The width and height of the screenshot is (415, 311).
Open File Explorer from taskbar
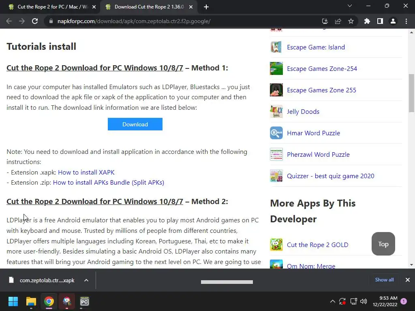click(x=31, y=301)
